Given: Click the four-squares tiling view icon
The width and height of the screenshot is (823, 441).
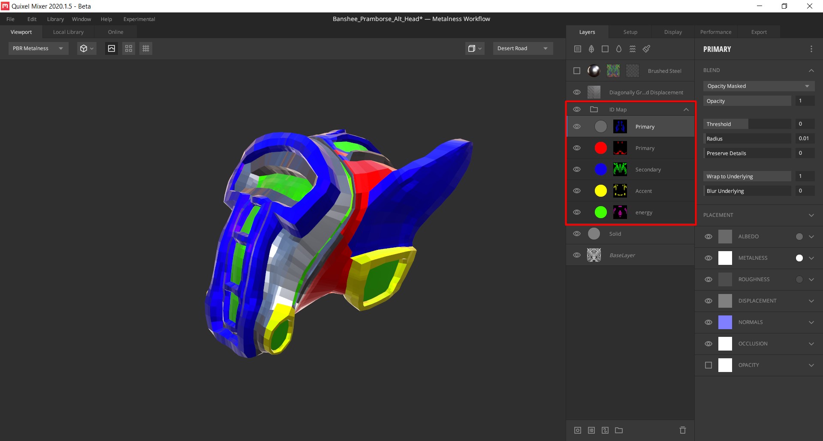Looking at the screenshot, I should coord(129,48).
